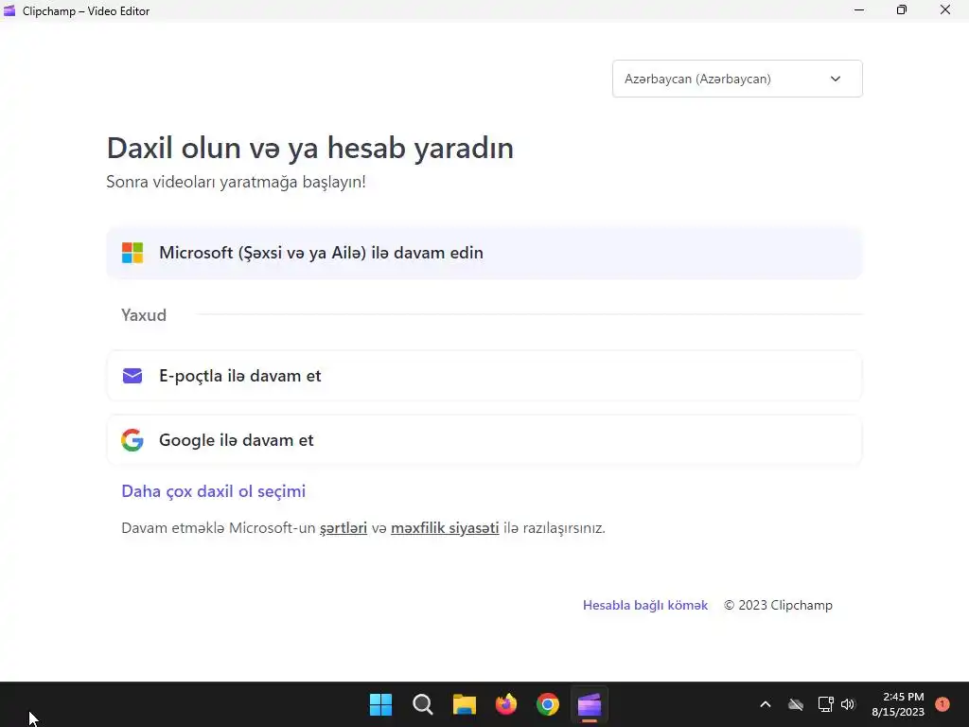Click the Clipchamp title bar app icon
Image resolution: width=969 pixels, height=727 pixels.
(x=9, y=10)
